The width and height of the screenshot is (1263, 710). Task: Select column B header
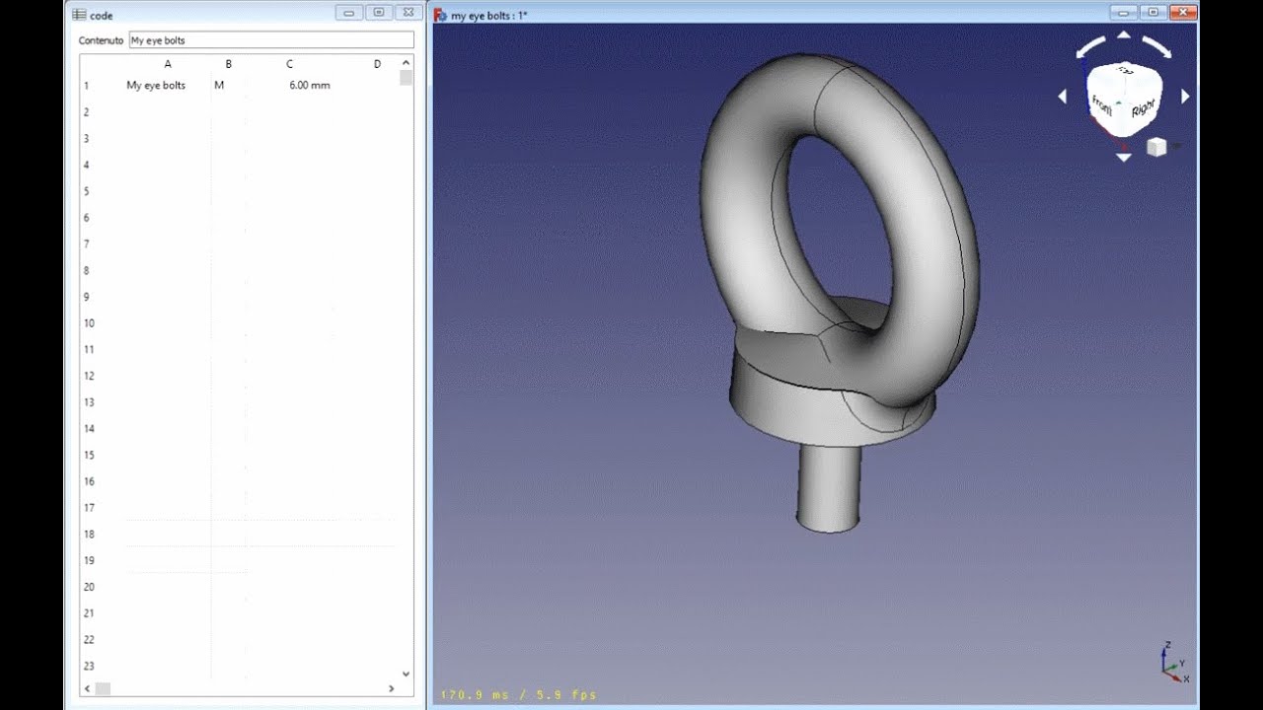click(x=228, y=64)
